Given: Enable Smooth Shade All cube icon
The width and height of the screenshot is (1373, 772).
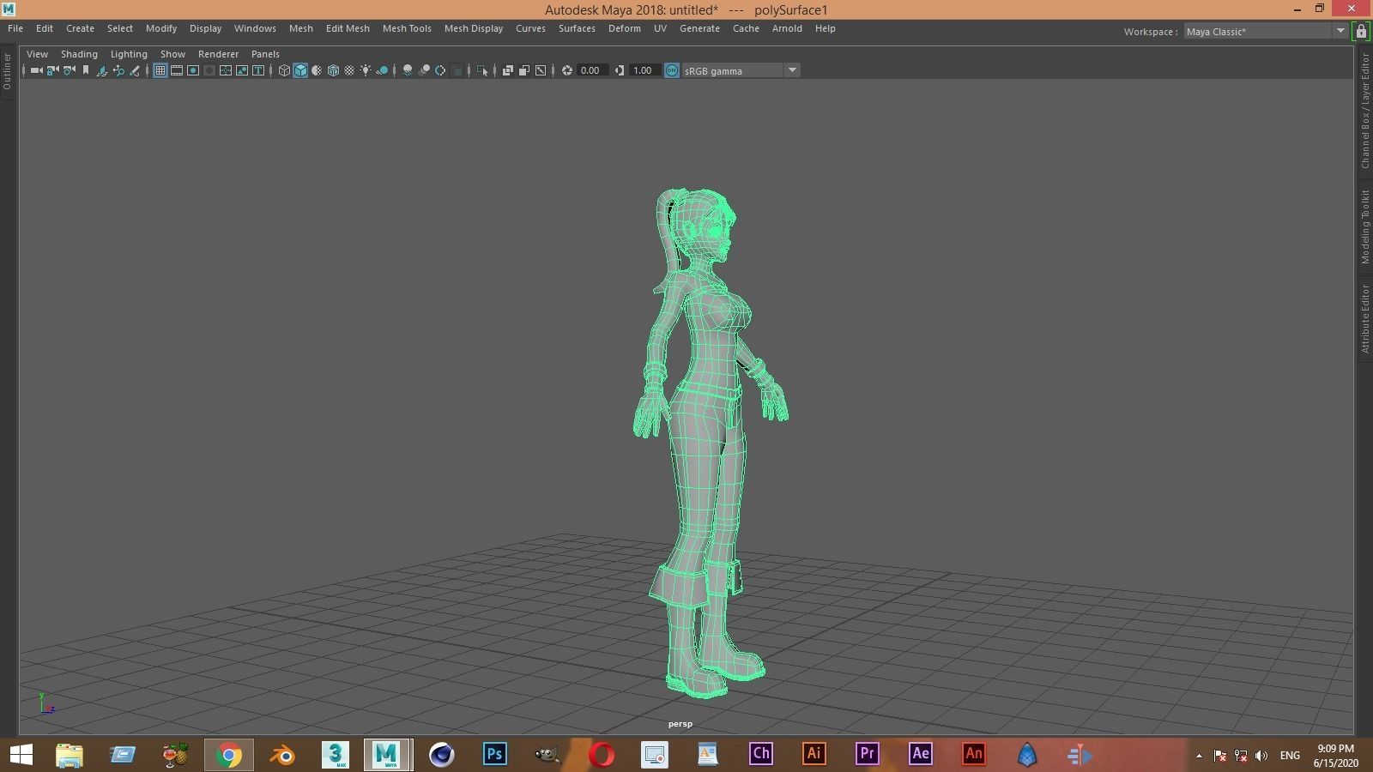Looking at the screenshot, I should pyautogui.click(x=300, y=70).
